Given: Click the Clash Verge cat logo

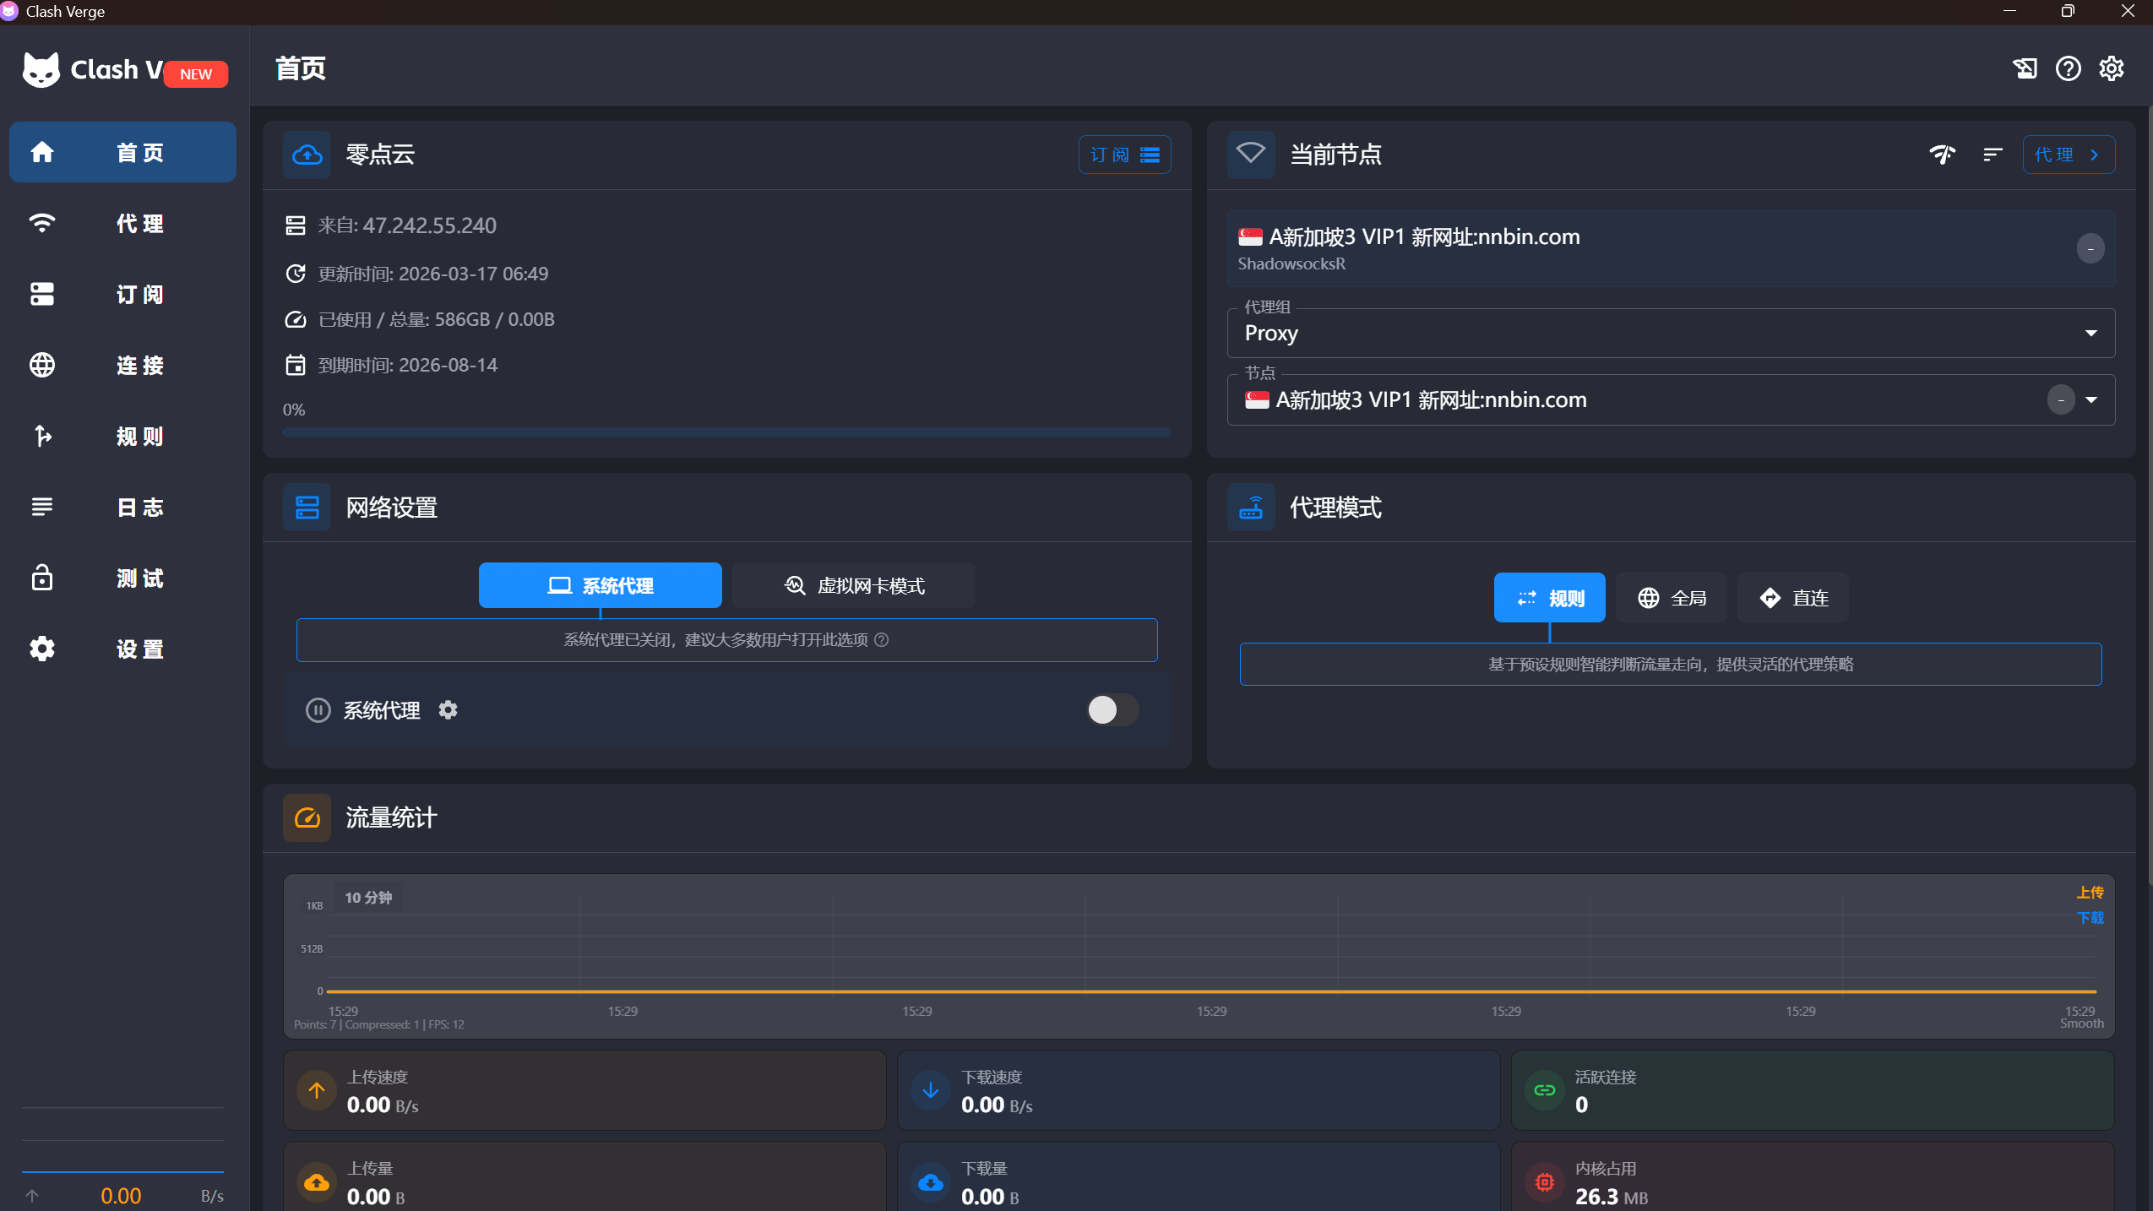Looking at the screenshot, I should (41, 69).
